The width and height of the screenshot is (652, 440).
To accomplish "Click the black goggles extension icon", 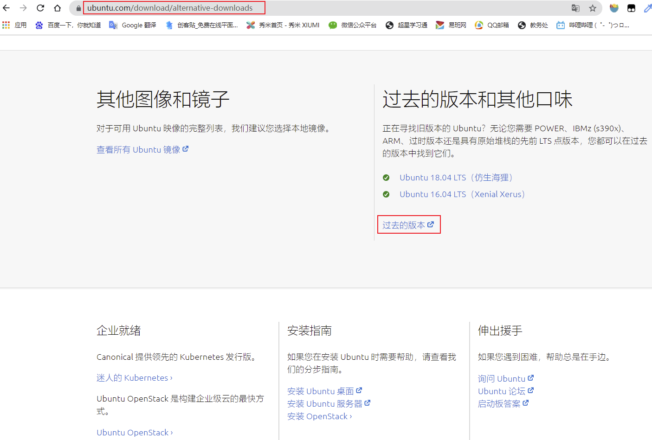I will (631, 7).
